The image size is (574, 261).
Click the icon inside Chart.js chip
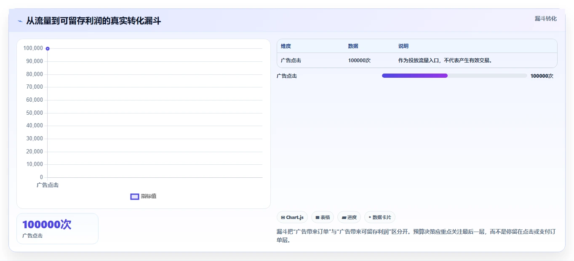(x=283, y=217)
